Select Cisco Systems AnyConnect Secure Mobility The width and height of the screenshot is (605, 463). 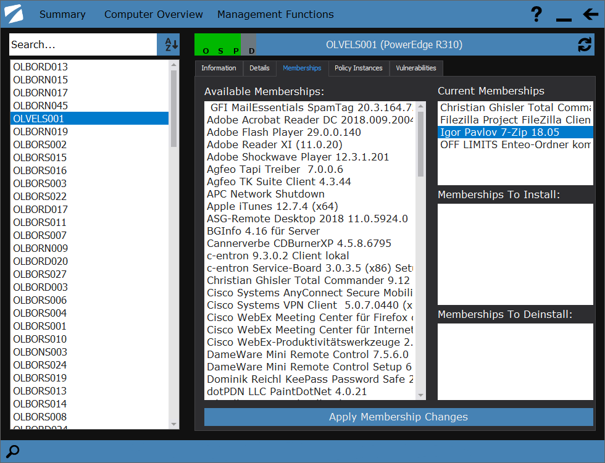coord(310,293)
